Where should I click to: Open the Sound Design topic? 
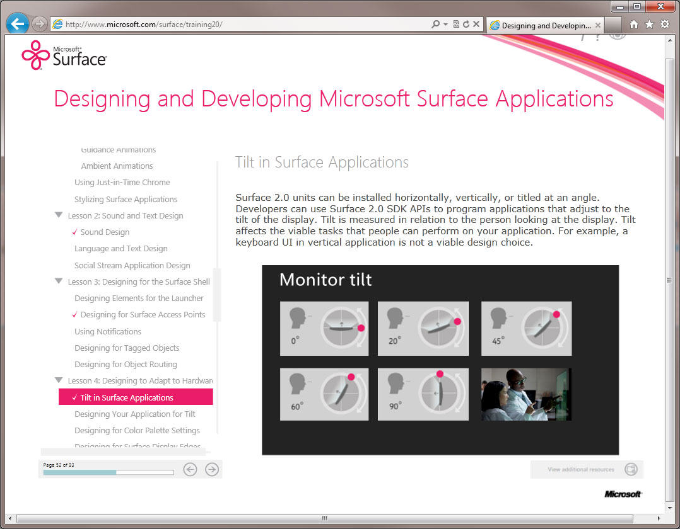[x=105, y=232]
